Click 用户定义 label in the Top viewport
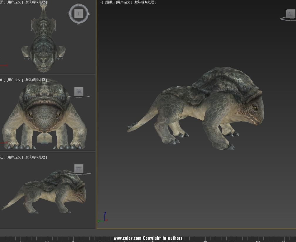 pos(15,2)
